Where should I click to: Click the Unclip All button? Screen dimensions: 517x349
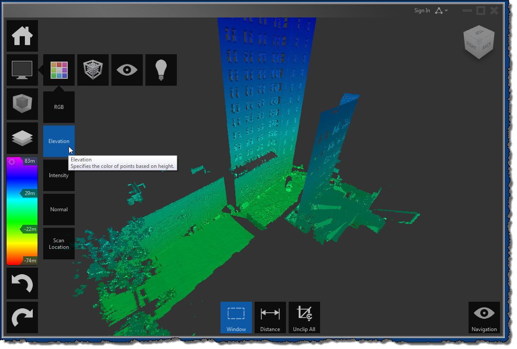(304, 317)
